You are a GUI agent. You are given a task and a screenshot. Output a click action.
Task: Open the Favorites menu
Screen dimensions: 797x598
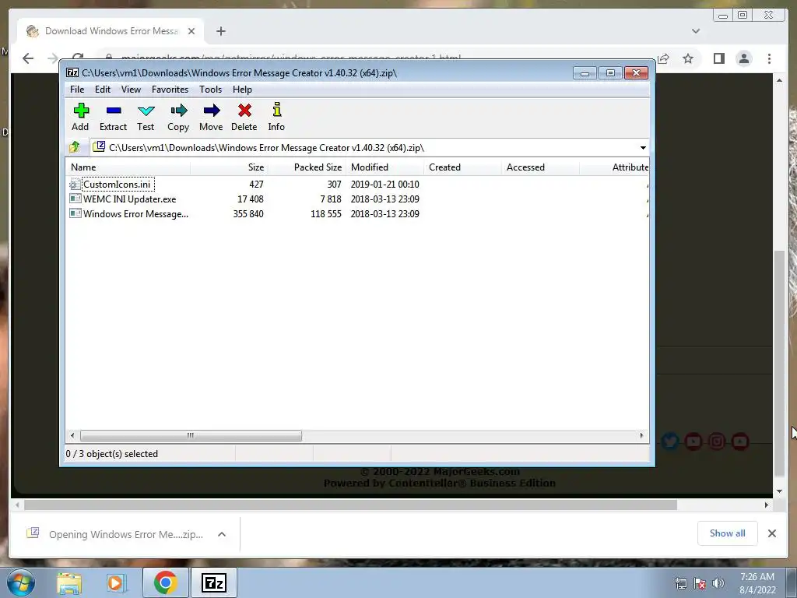(x=170, y=90)
